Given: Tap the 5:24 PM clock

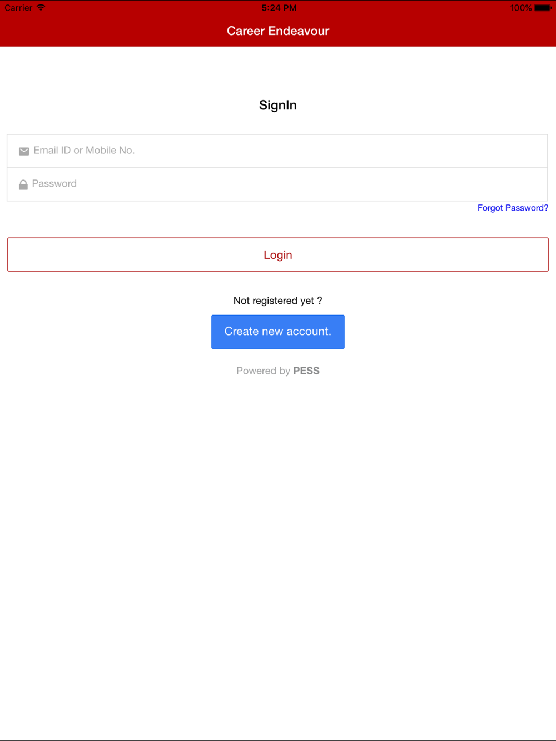Looking at the screenshot, I should coord(279,8).
